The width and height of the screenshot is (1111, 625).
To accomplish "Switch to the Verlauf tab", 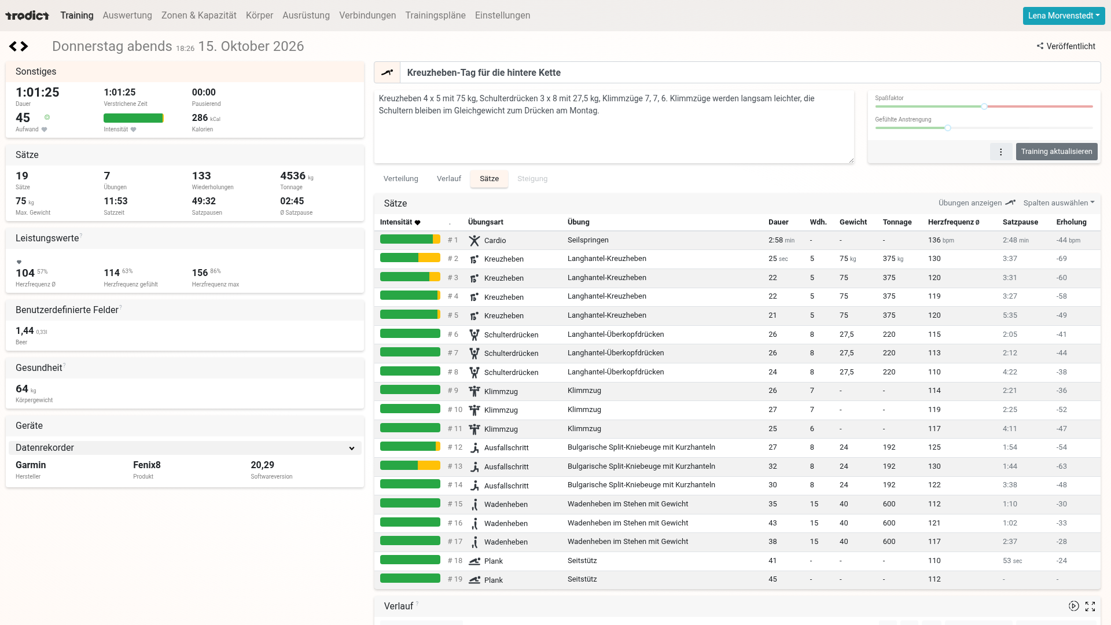I will click(x=449, y=179).
